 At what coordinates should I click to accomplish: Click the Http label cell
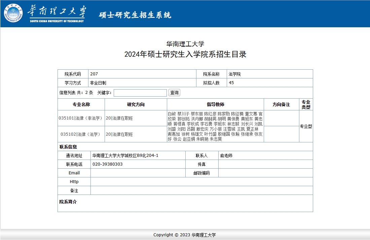[x=74, y=182]
